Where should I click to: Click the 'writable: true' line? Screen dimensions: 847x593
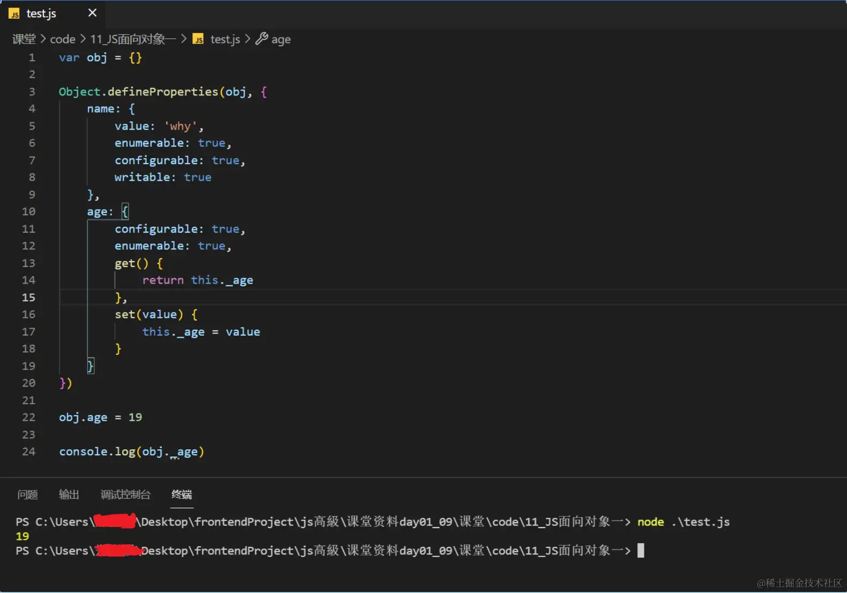[163, 177]
